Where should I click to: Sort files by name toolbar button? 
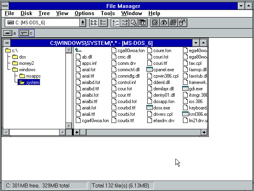click(x=115, y=23)
